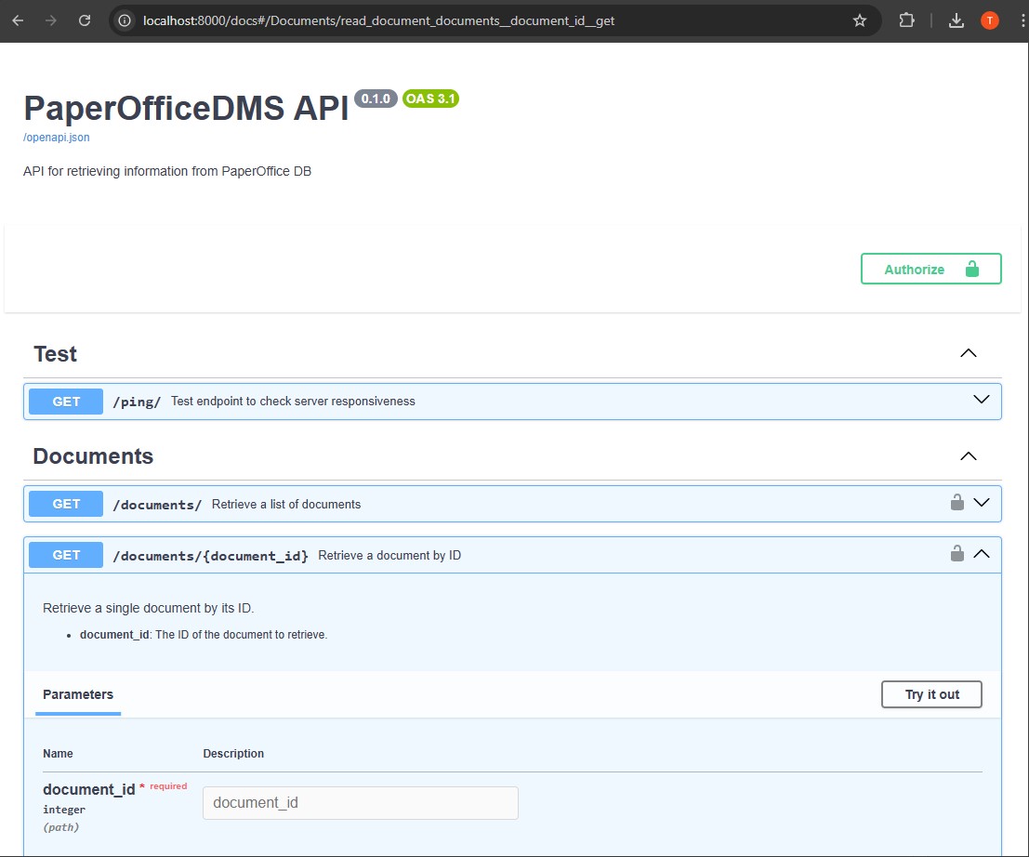Expand the /documents/ list endpoint chevron
The image size is (1029, 857).
click(981, 503)
